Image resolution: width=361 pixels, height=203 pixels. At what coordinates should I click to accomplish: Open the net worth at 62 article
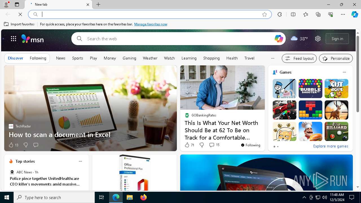point(221,130)
